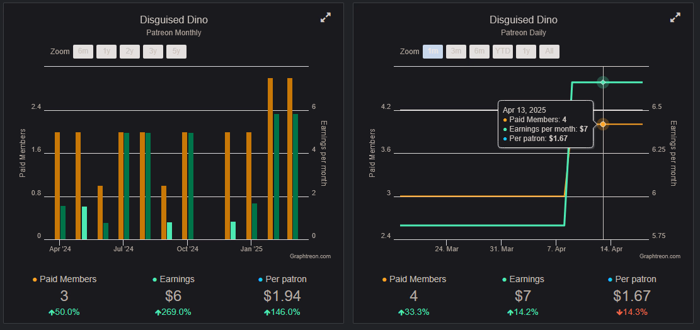Choose 2y zoom on Monthly chart
The image size is (700, 330).
[x=130, y=52]
